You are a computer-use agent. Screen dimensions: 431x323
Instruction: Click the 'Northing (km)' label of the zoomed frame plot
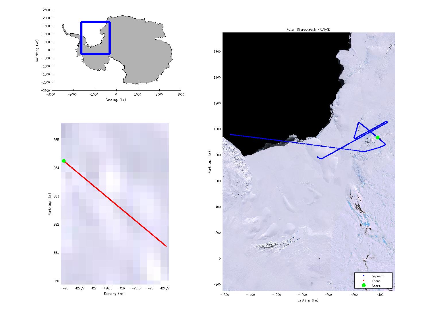[50, 204]
